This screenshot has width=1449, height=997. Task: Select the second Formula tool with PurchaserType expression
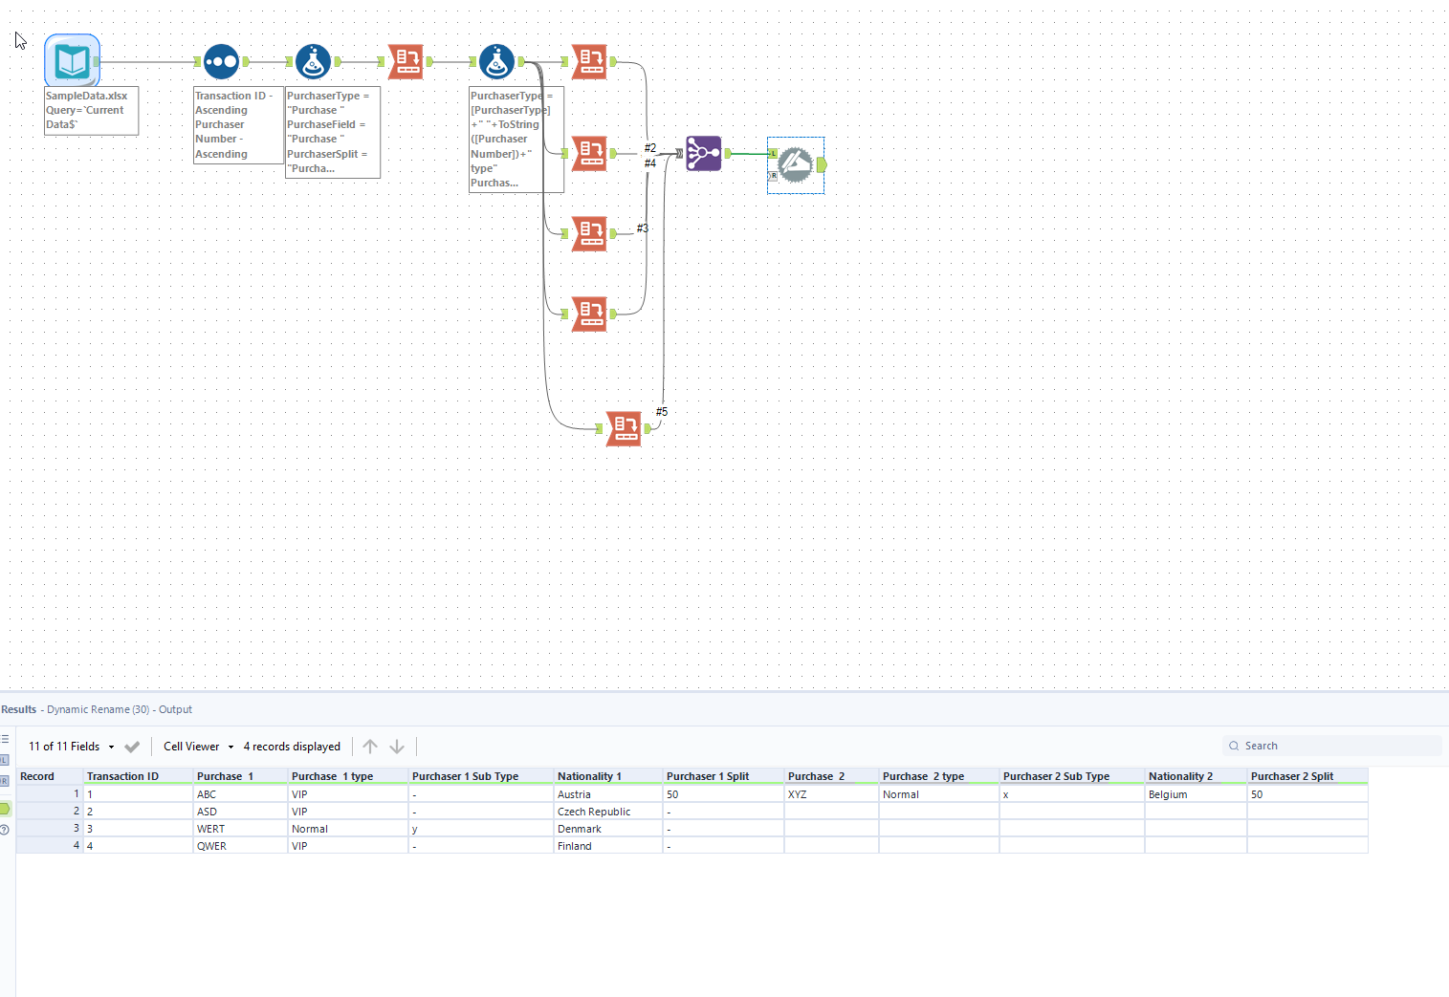click(x=496, y=61)
